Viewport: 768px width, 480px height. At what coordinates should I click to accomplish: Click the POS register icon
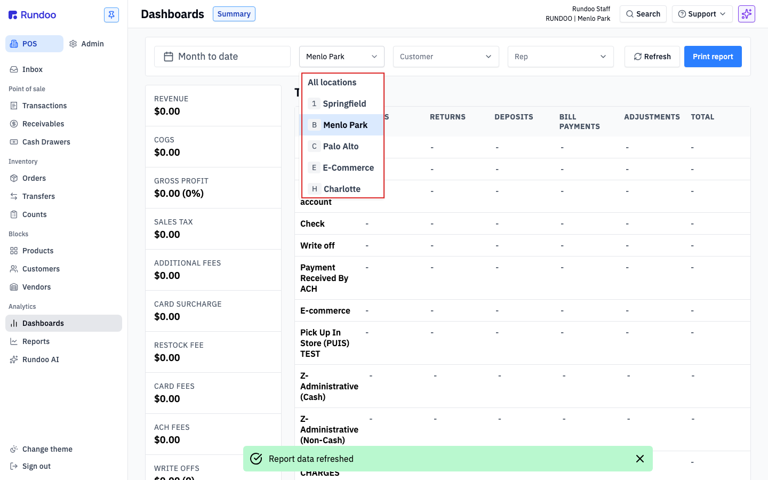[x=14, y=44]
